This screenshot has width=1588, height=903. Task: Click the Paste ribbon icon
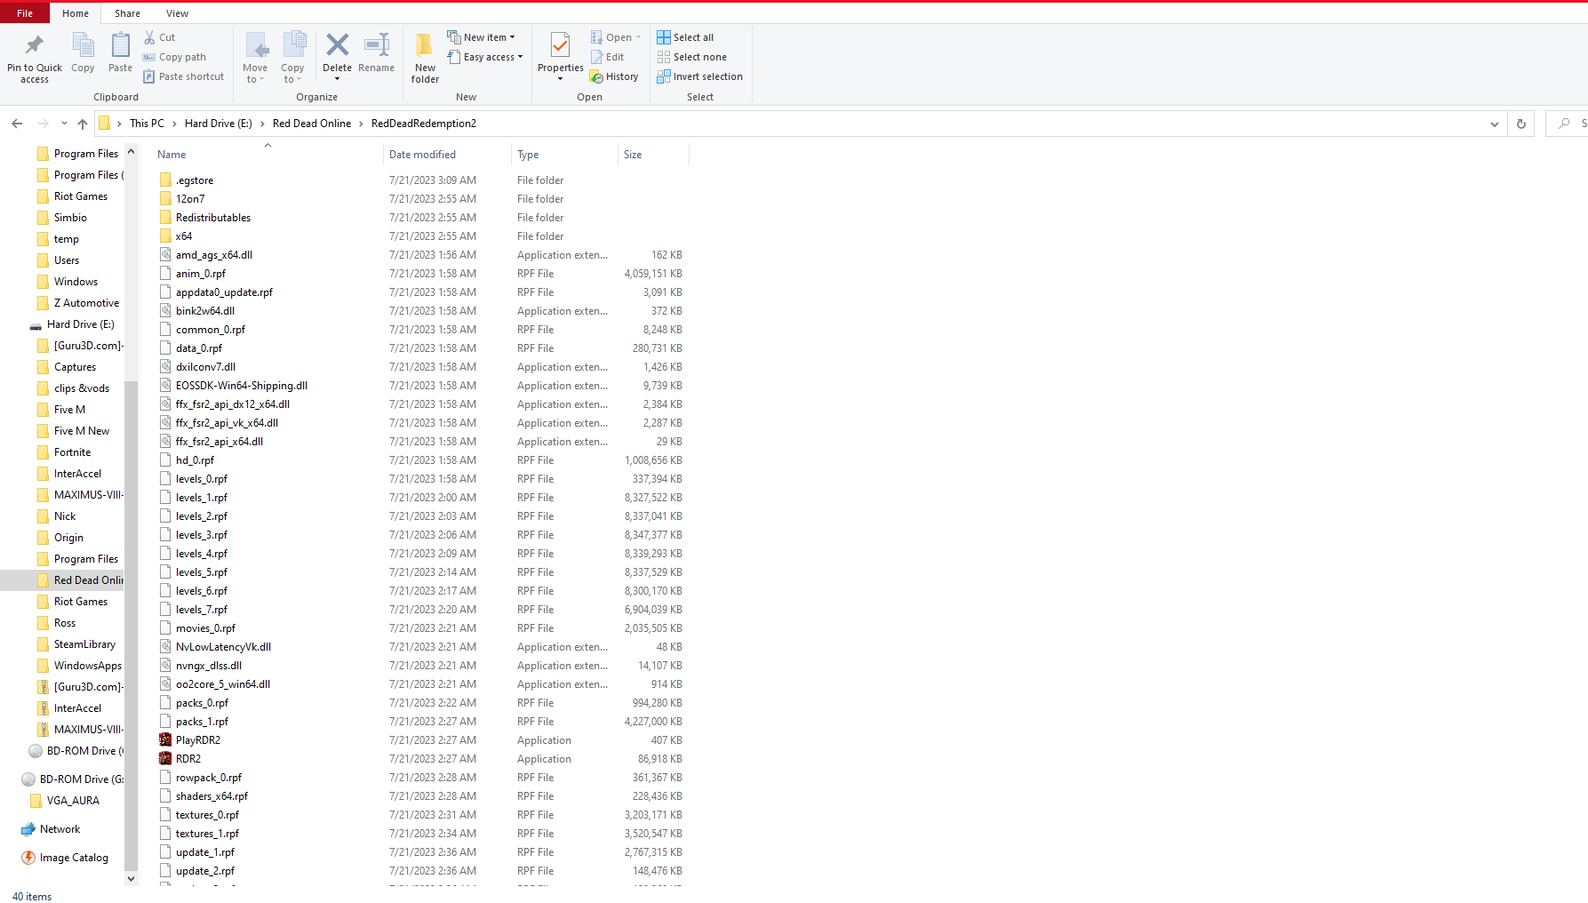[120, 44]
